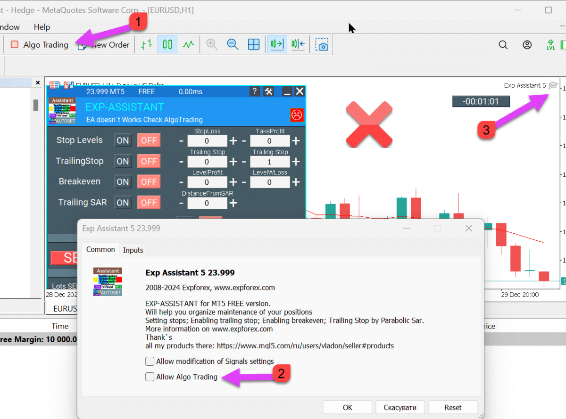Screen dimensions: 566x419
Task: Open the EXP-ASSISTANT settings wrench icon
Action: click(269, 91)
